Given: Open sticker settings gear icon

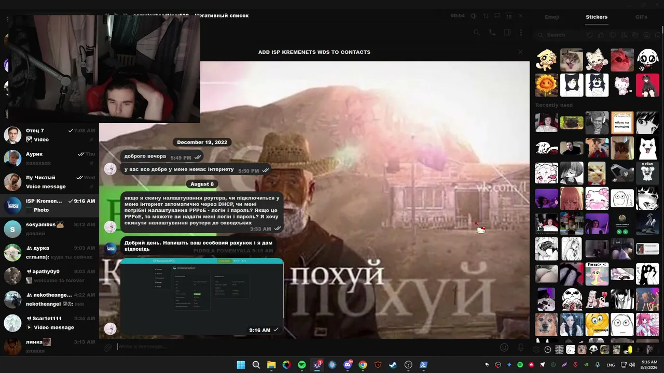Looking at the screenshot, I should coord(536,350).
